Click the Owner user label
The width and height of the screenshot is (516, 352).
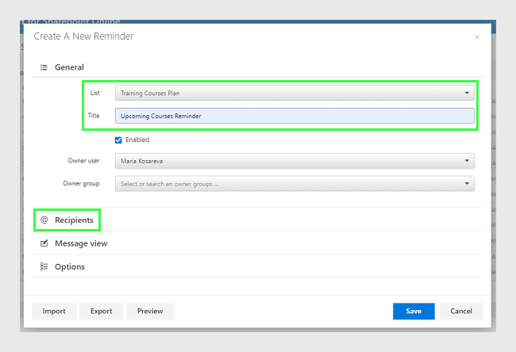coord(83,161)
